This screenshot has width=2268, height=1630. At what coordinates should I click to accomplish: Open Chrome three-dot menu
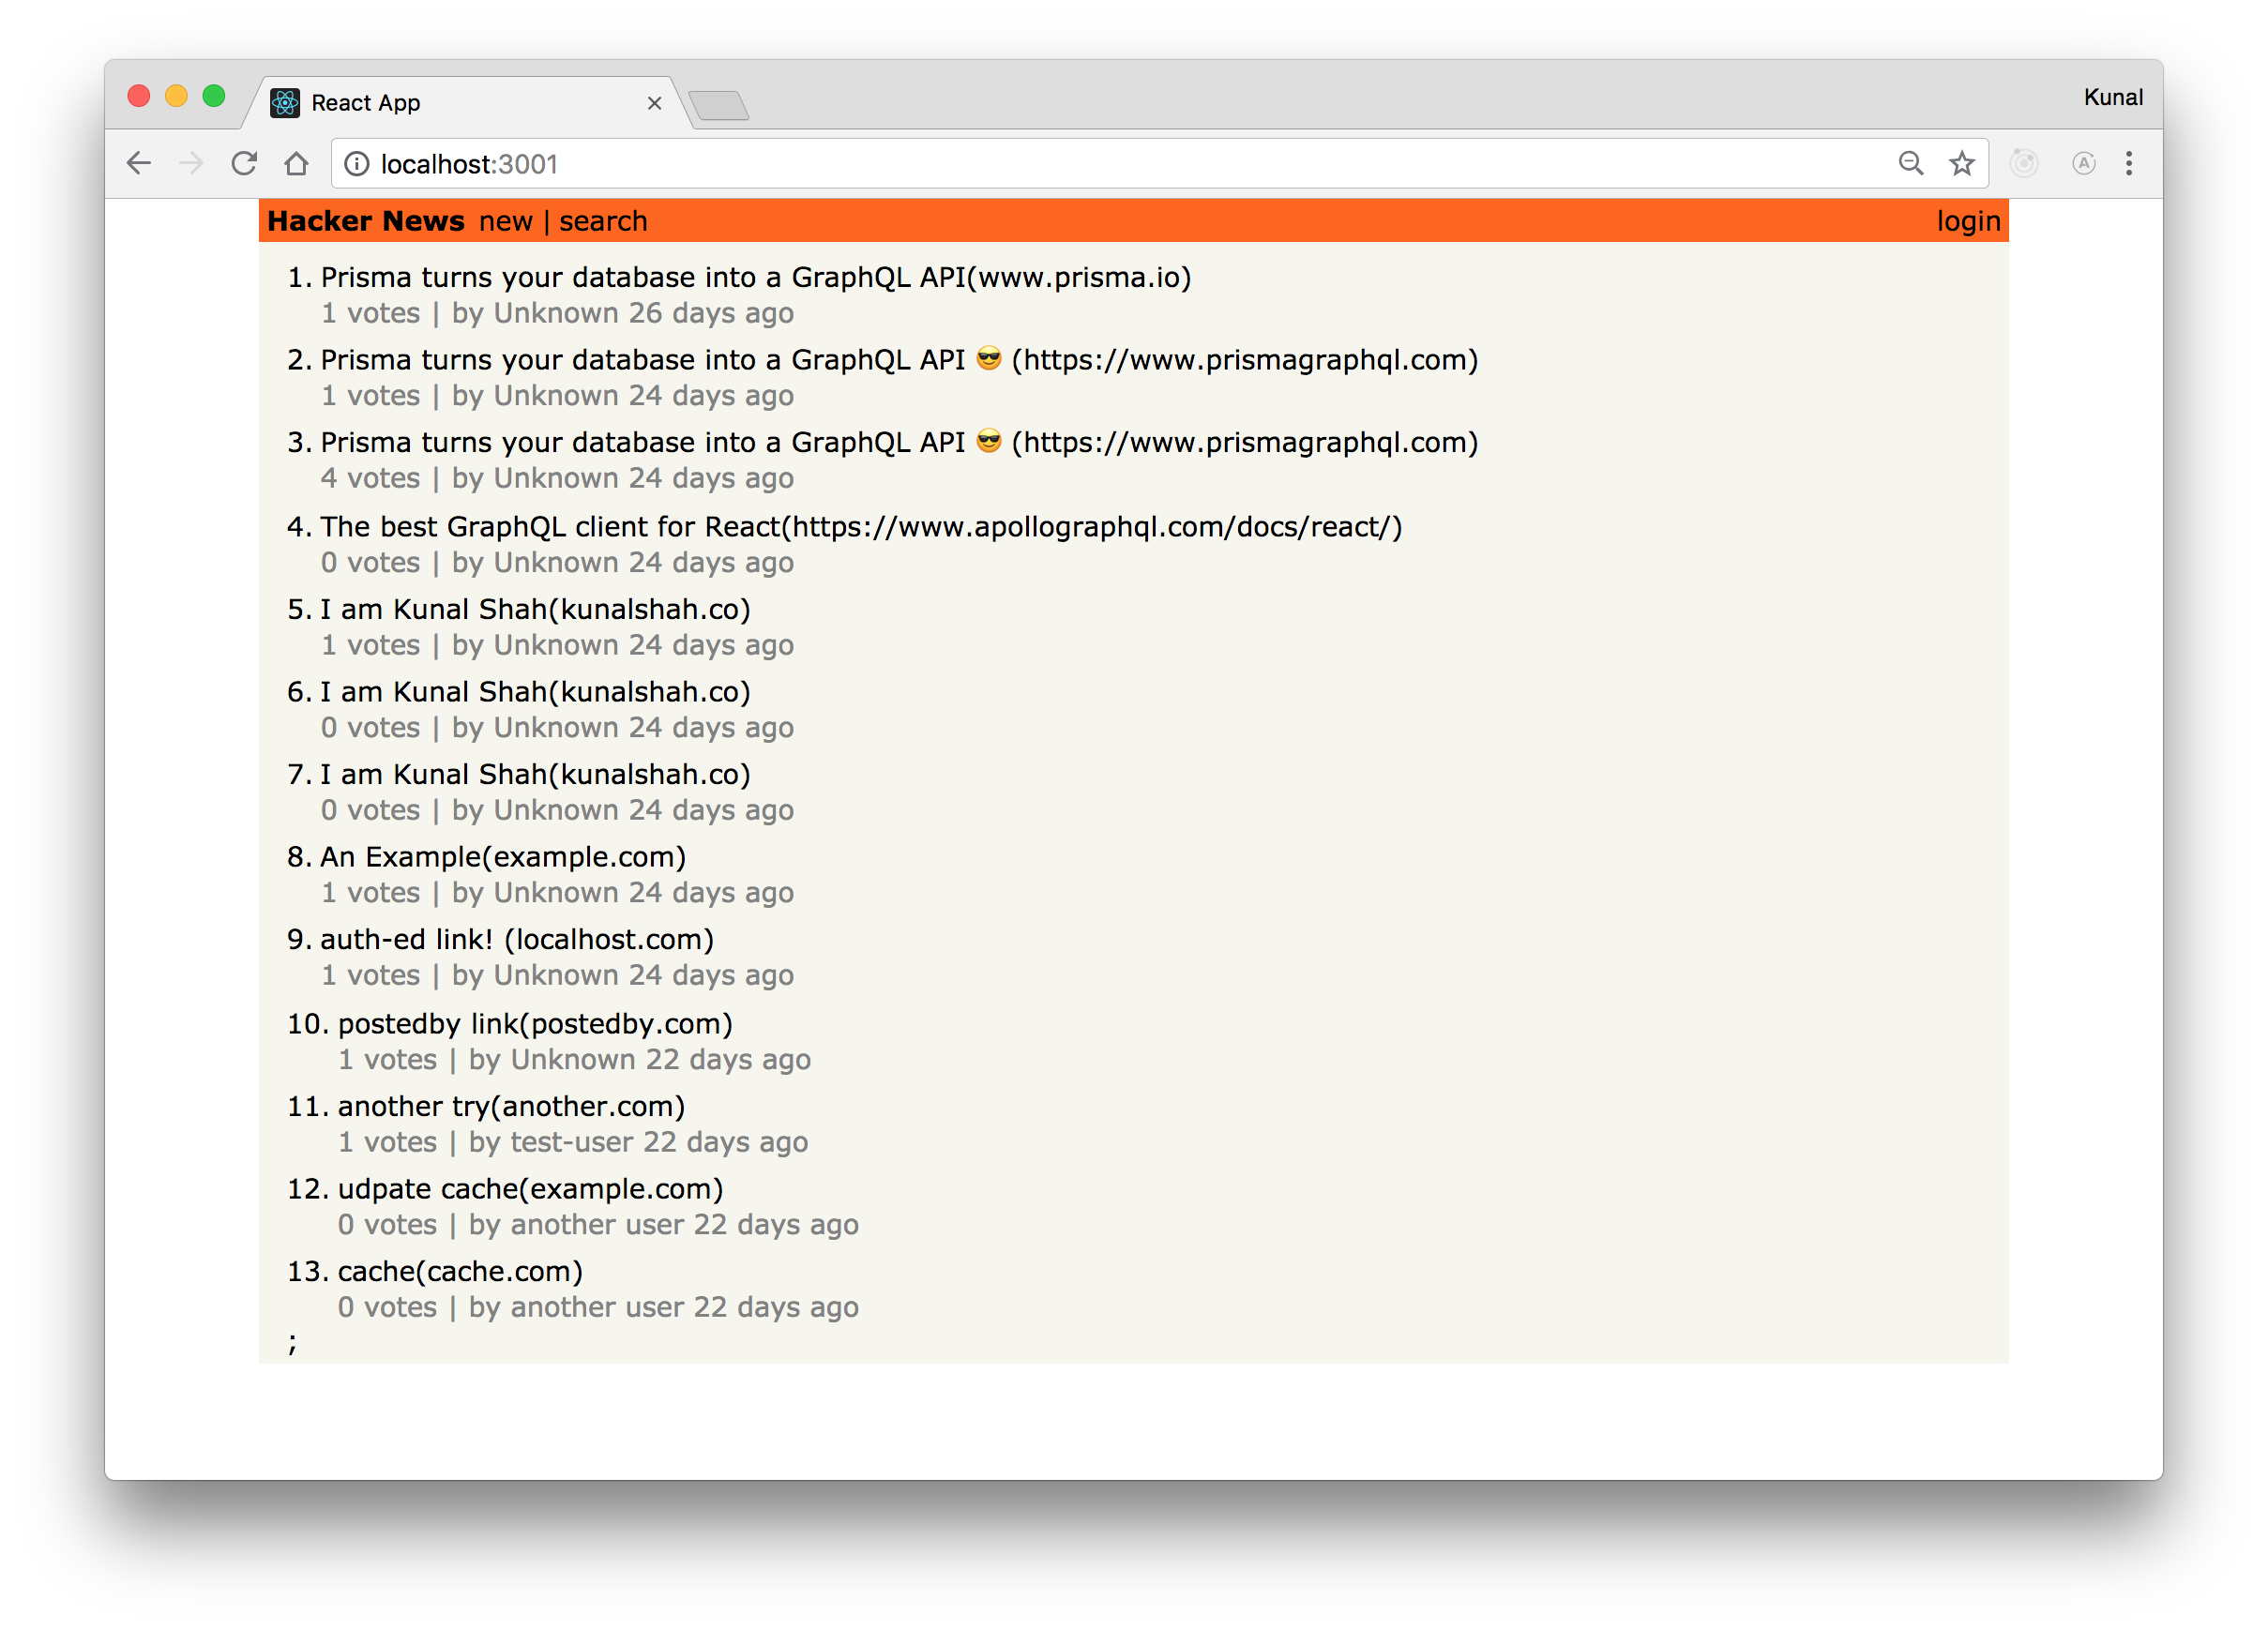click(x=2129, y=163)
